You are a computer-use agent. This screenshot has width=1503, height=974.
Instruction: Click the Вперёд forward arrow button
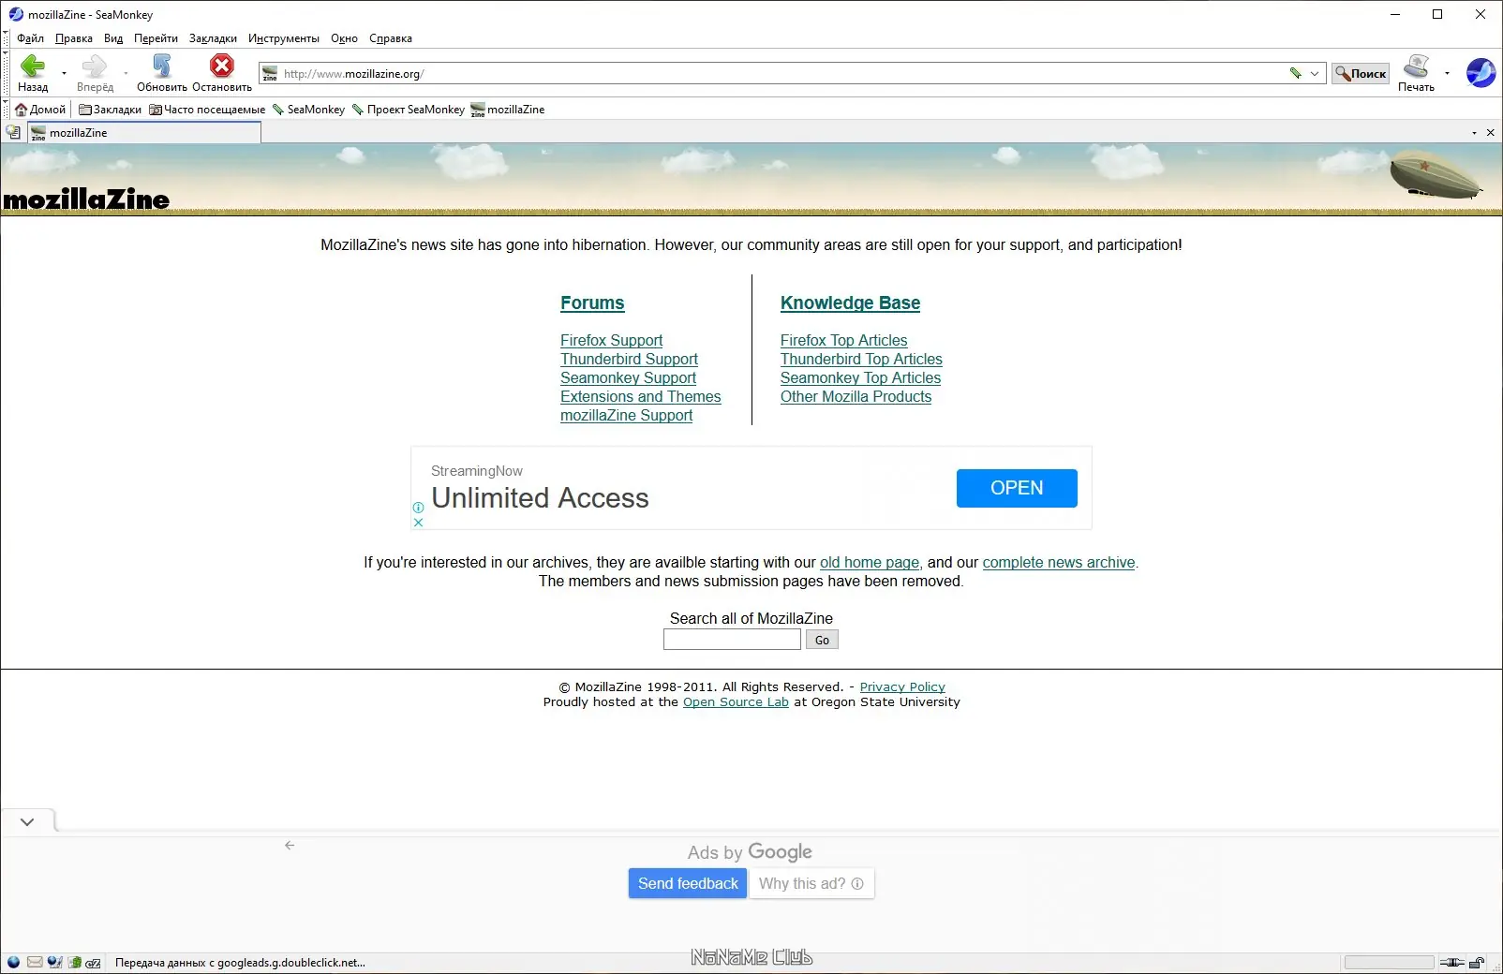pos(95,72)
